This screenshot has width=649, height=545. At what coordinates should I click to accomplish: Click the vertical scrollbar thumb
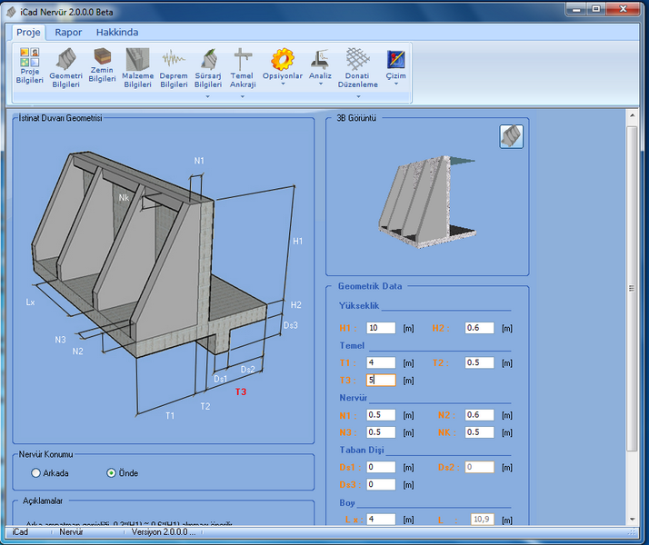[632, 289]
